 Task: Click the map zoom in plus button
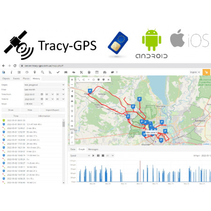point(72,80)
